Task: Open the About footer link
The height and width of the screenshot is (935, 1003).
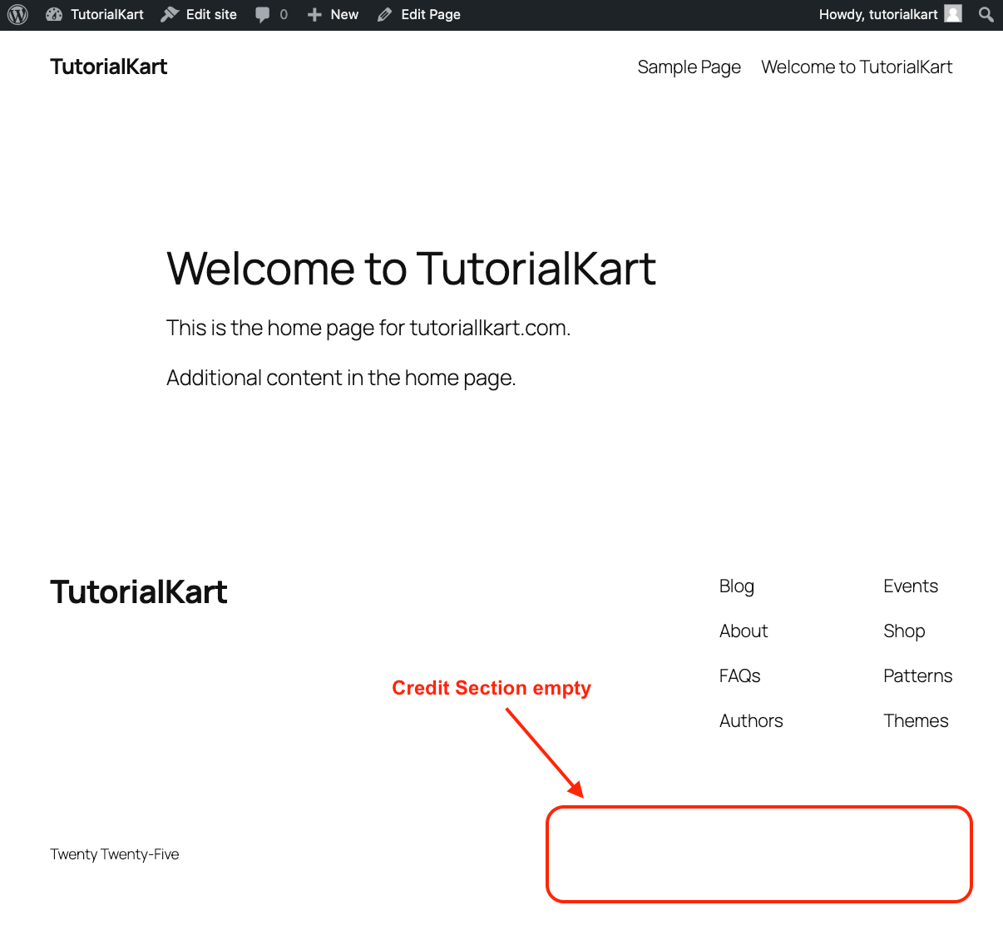Action: [x=744, y=631]
